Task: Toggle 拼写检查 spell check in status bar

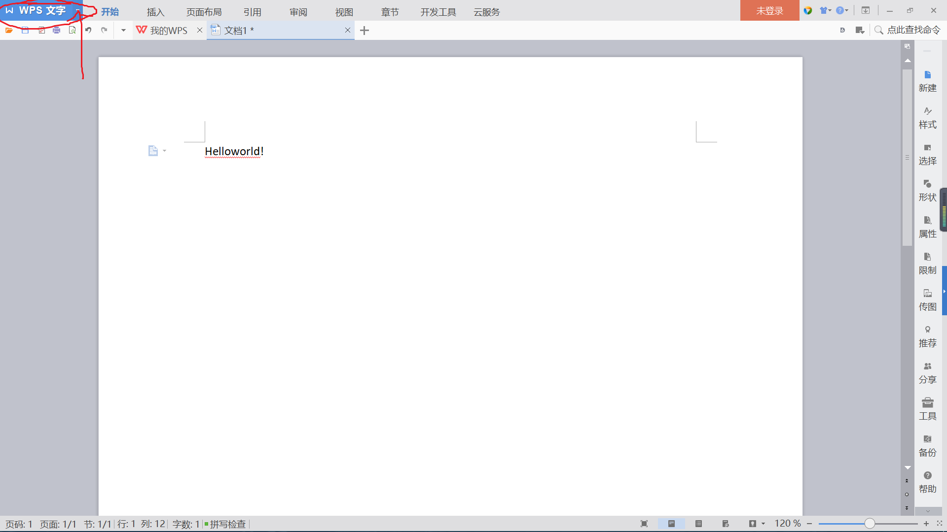Action: pyautogui.click(x=226, y=524)
